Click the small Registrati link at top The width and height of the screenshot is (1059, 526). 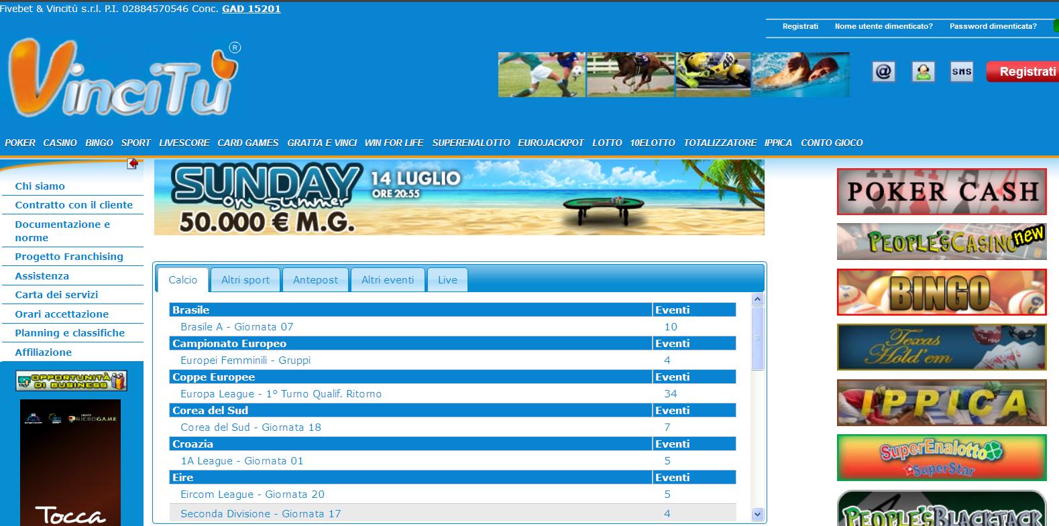coord(800,26)
